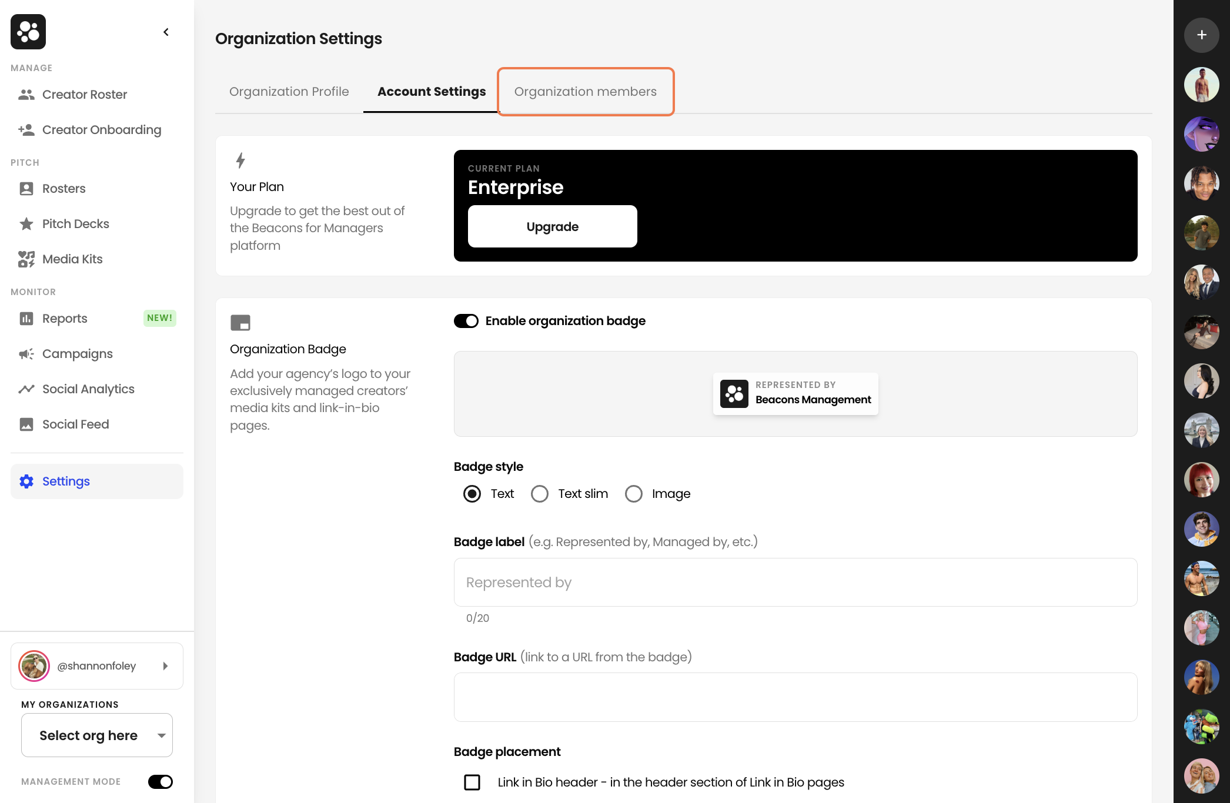Select the Text slim badge style
Screen dimensions: 1230x803
[540, 494]
